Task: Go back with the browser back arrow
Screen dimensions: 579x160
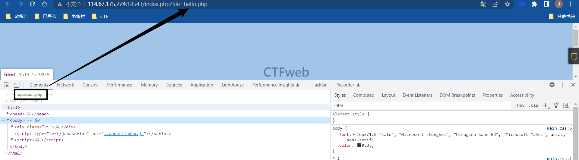Action: (x=8, y=4)
